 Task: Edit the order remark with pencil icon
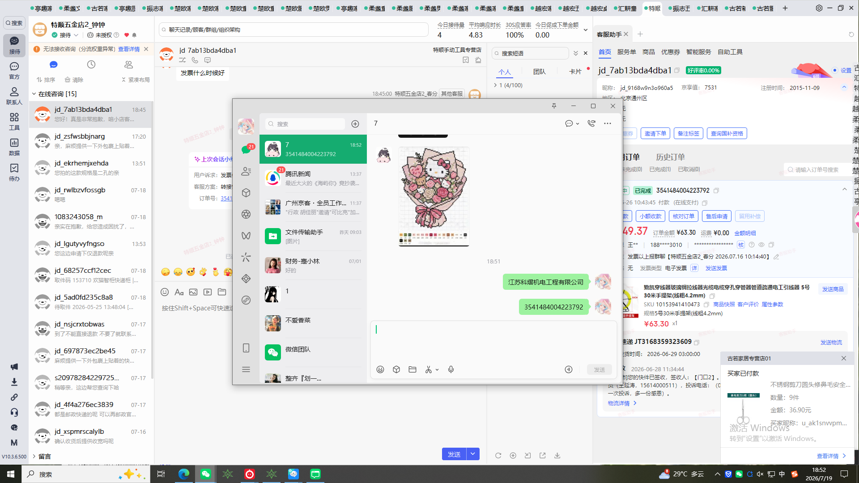click(x=776, y=257)
